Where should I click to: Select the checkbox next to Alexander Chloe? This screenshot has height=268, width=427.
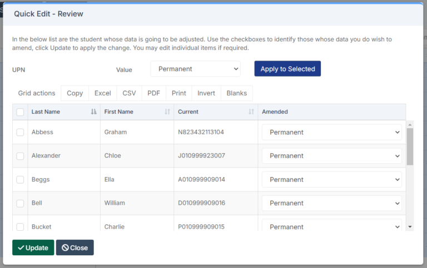[x=20, y=156]
